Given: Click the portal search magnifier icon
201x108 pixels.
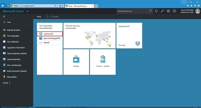Looking at the screenshot, I should coord(150,11).
